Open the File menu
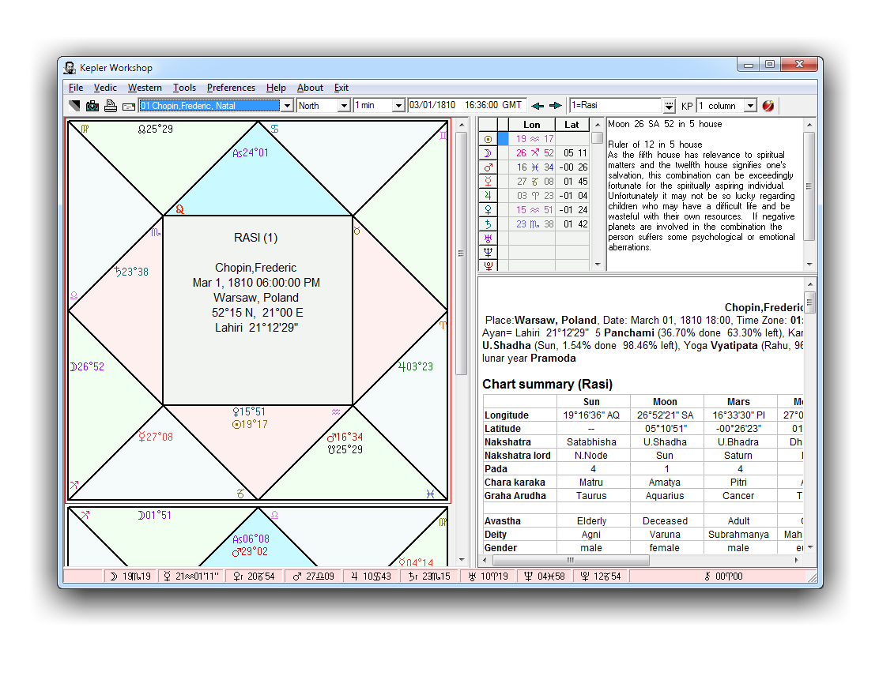This screenshot has height=676, width=879. 76,88
